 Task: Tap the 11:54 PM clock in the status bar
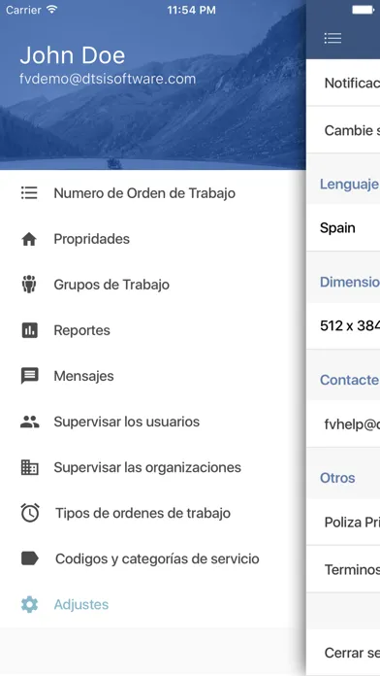[x=191, y=10]
